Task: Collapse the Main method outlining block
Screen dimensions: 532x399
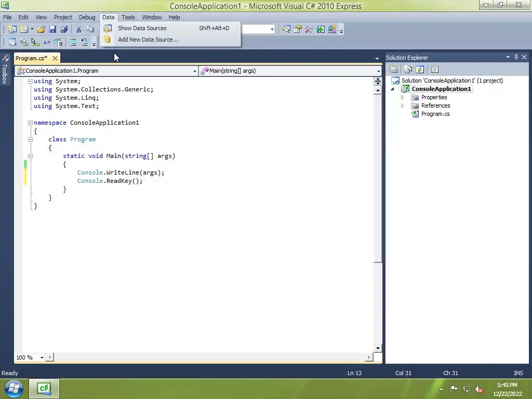Action: (x=30, y=156)
